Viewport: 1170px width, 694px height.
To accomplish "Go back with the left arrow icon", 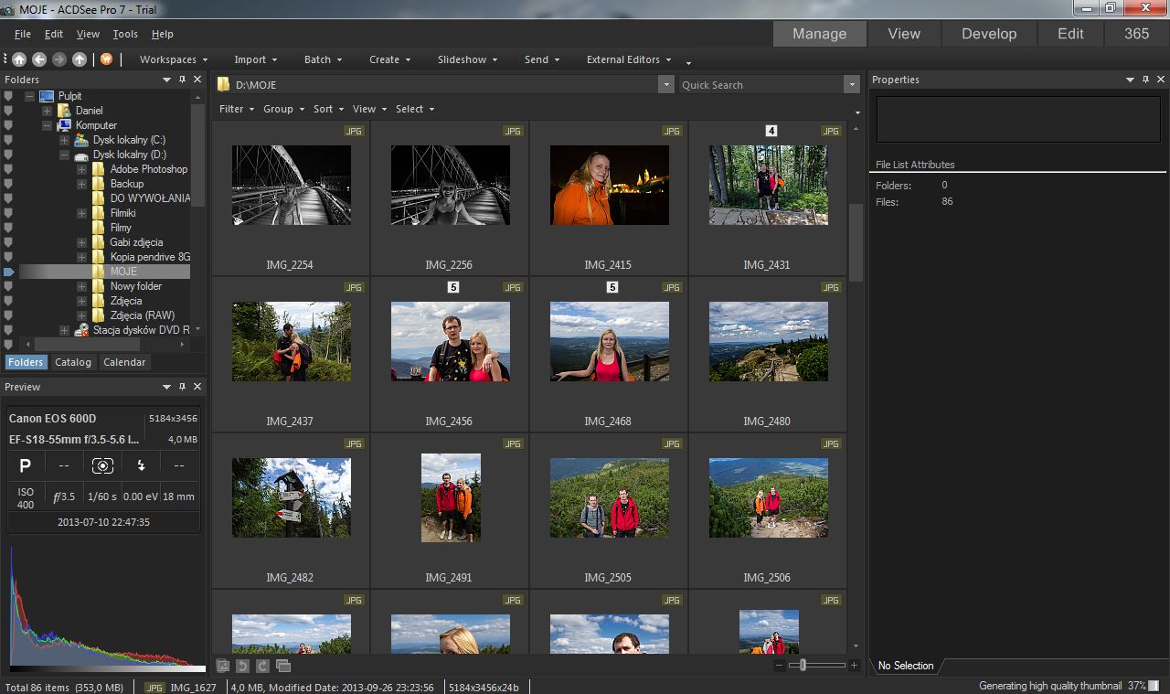I will tap(39, 59).
